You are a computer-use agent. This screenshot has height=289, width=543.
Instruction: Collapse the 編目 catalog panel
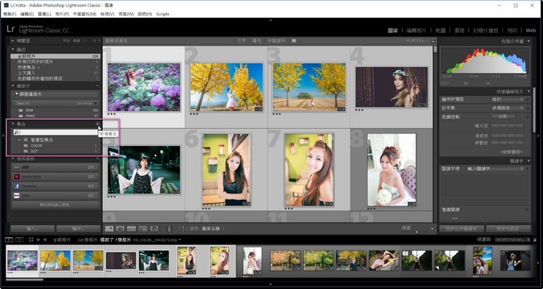[13, 50]
